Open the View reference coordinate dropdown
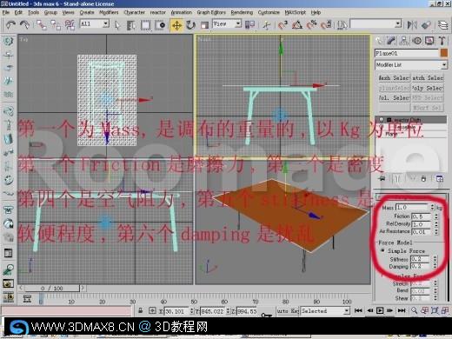 227,23
